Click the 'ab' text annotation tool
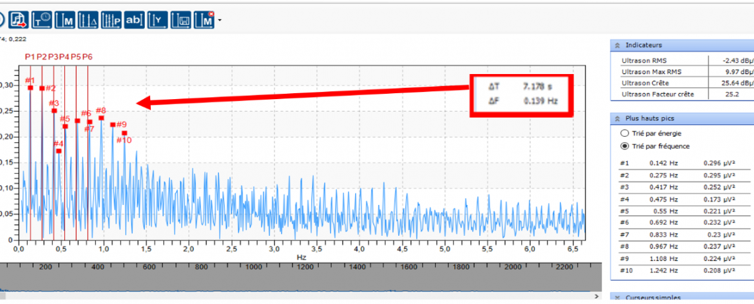The width and height of the screenshot is (754, 304). [134, 20]
